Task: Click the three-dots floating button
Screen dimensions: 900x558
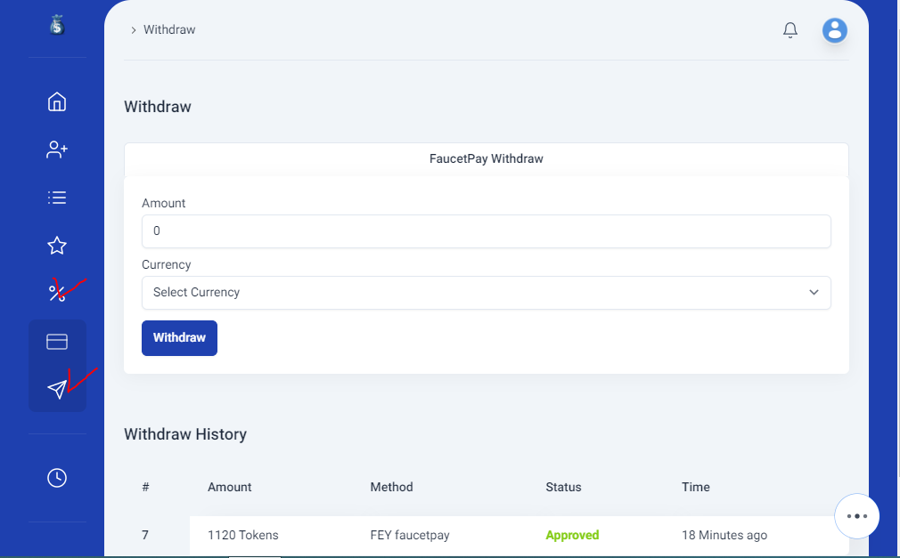Action: tap(856, 516)
